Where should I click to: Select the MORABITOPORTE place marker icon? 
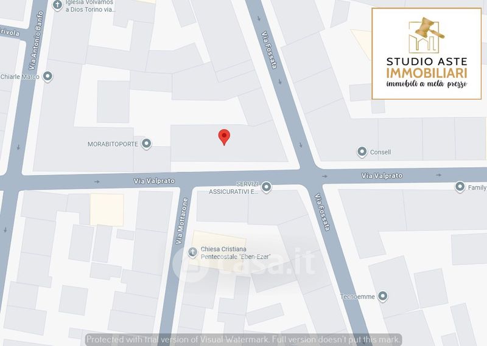coord(146,144)
